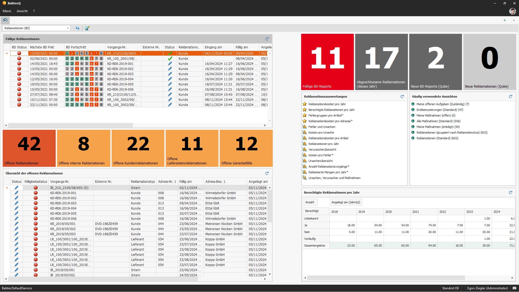Refresh the Fällige Reklamationen panel

(x=267, y=39)
